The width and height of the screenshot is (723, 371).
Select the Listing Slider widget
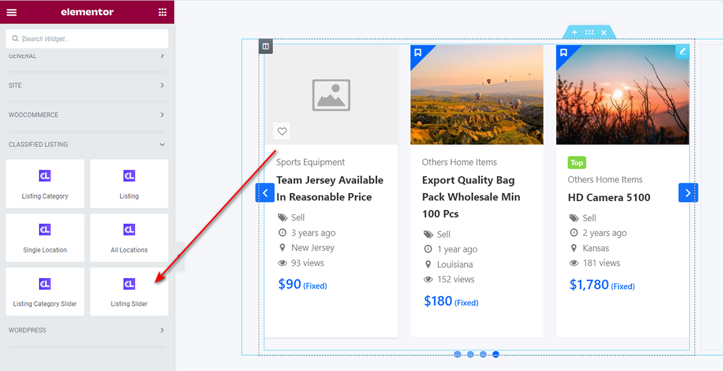click(130, 291)
